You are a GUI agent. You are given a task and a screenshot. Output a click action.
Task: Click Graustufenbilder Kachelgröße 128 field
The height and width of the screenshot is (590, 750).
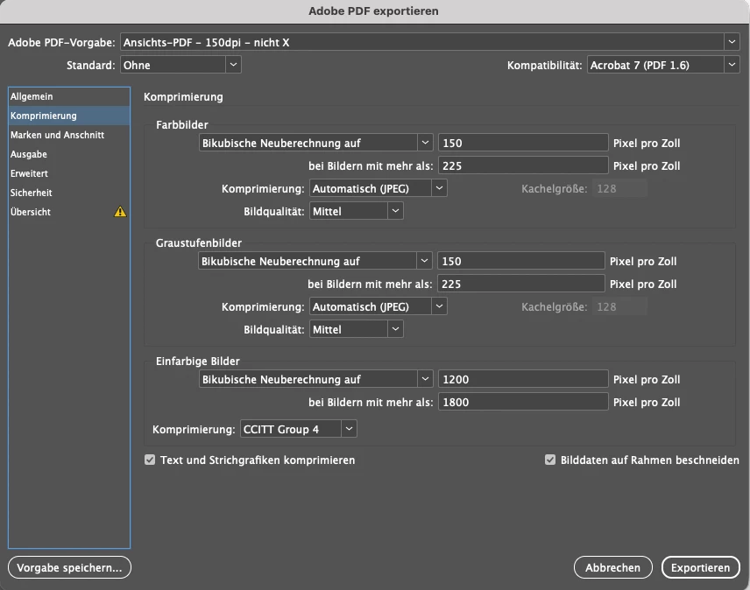[619, 306]
